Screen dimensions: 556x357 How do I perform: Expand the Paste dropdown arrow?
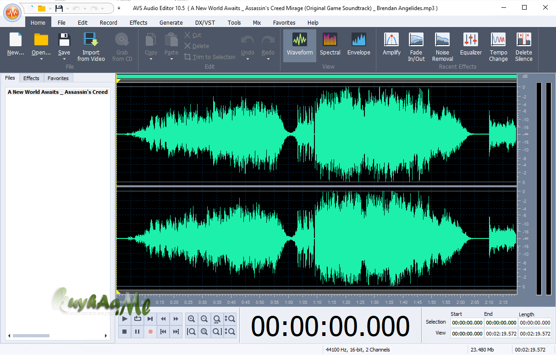(x=171, y=59)
